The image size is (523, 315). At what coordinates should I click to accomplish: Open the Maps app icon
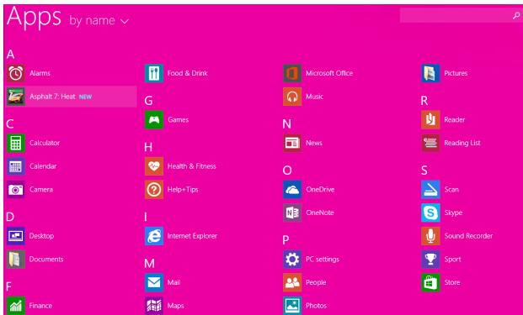click(x=154, y=306)
